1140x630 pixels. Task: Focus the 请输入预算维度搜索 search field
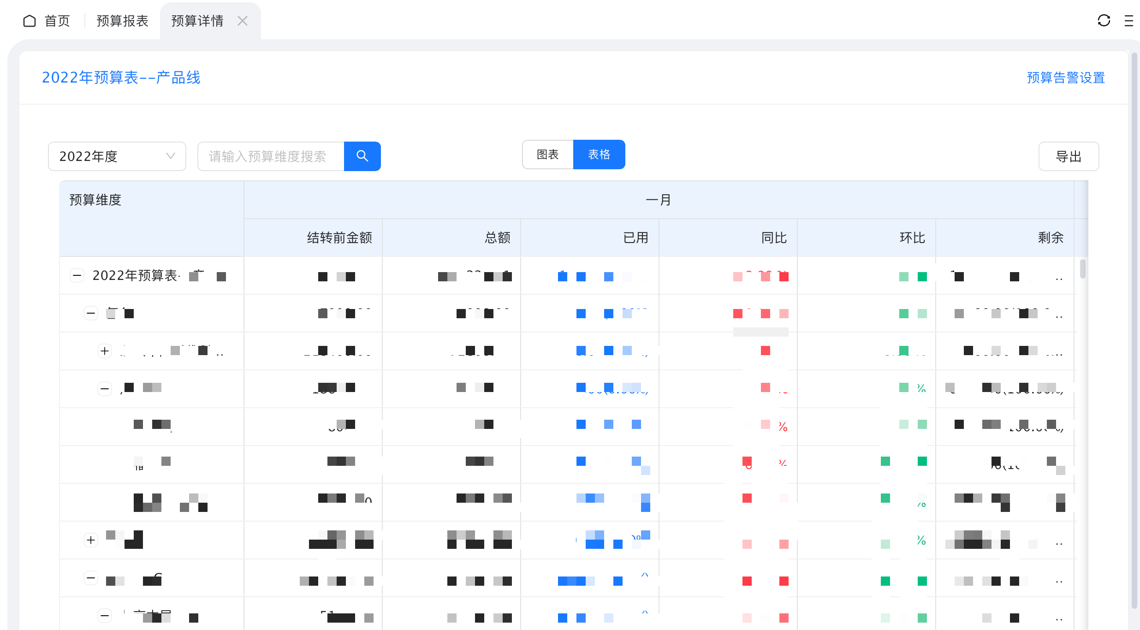click(x=271, y=156)
